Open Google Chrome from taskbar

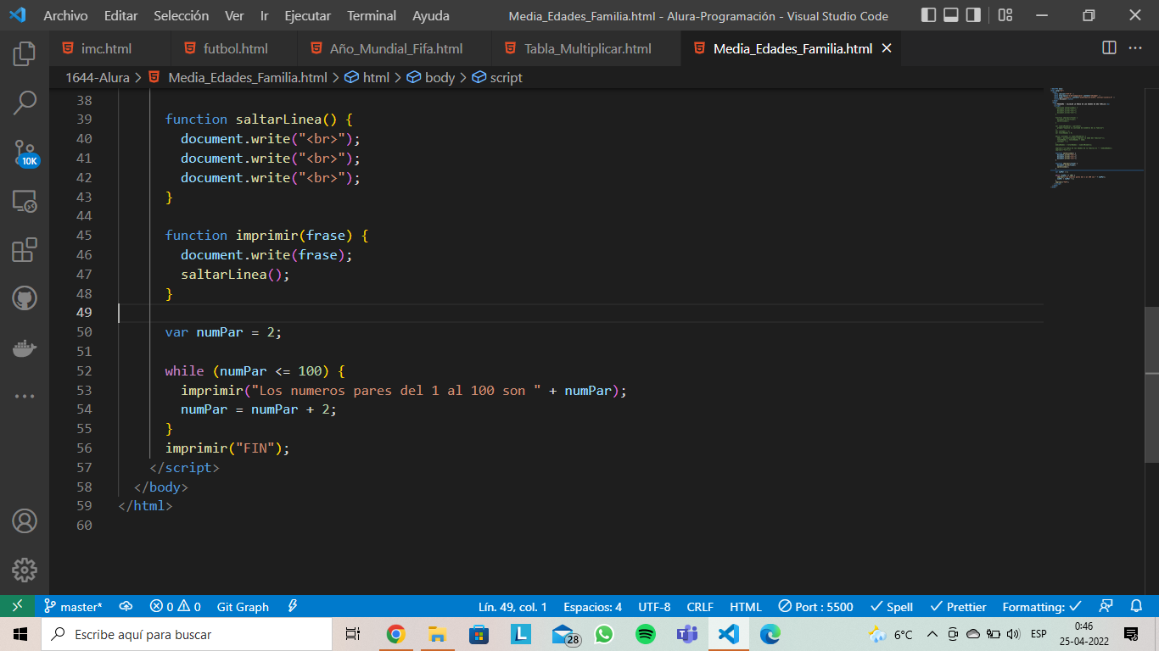click(x=395, y=634)
